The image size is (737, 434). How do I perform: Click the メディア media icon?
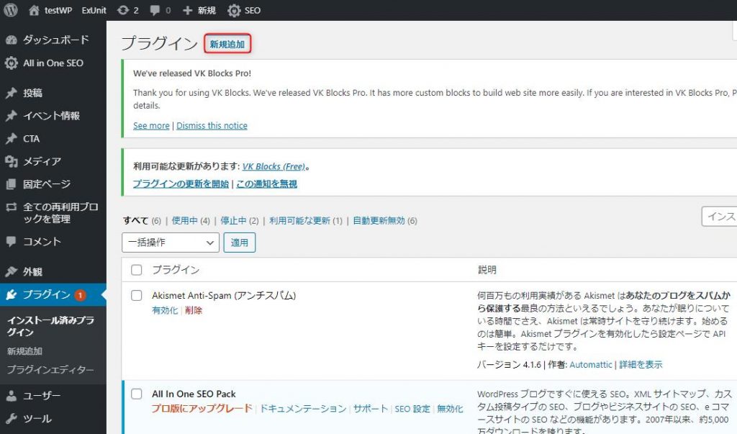(12, 161)
